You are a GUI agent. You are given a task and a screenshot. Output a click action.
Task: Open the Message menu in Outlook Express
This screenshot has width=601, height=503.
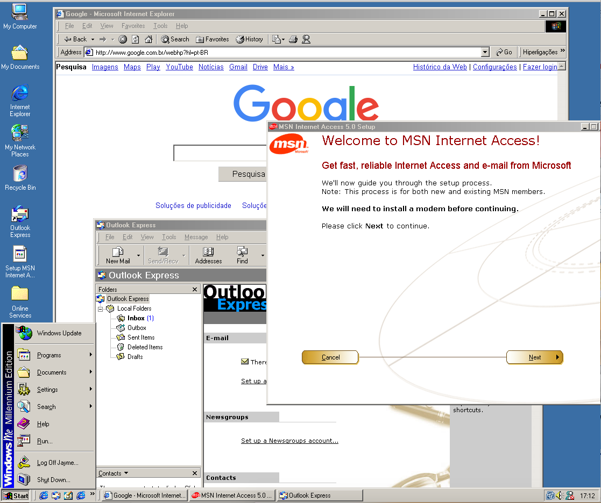[x=196, y=237]
